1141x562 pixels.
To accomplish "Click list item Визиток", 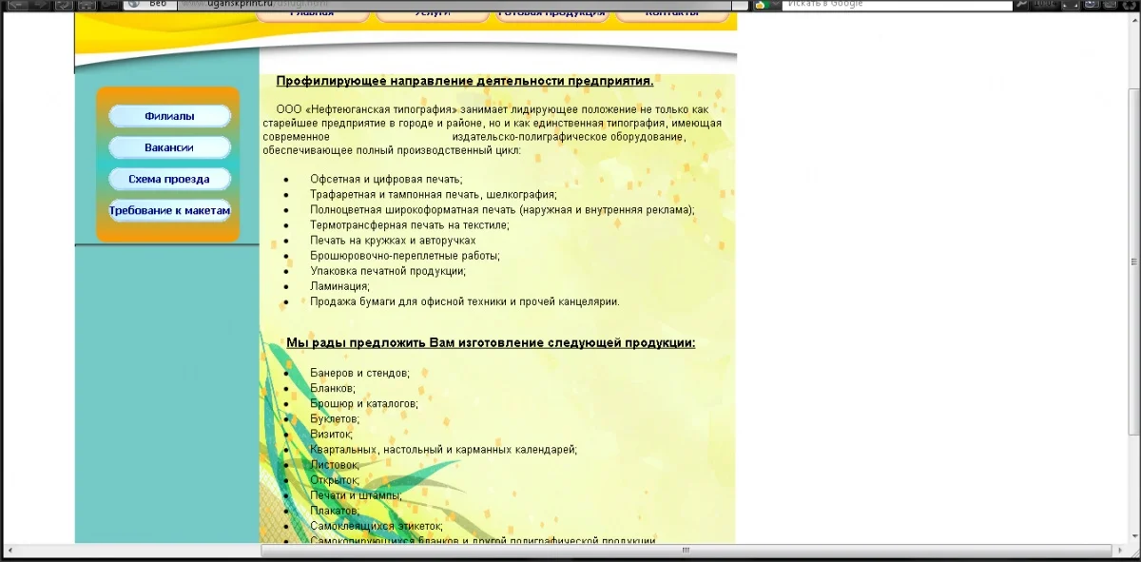I will [x=331, y=434].
